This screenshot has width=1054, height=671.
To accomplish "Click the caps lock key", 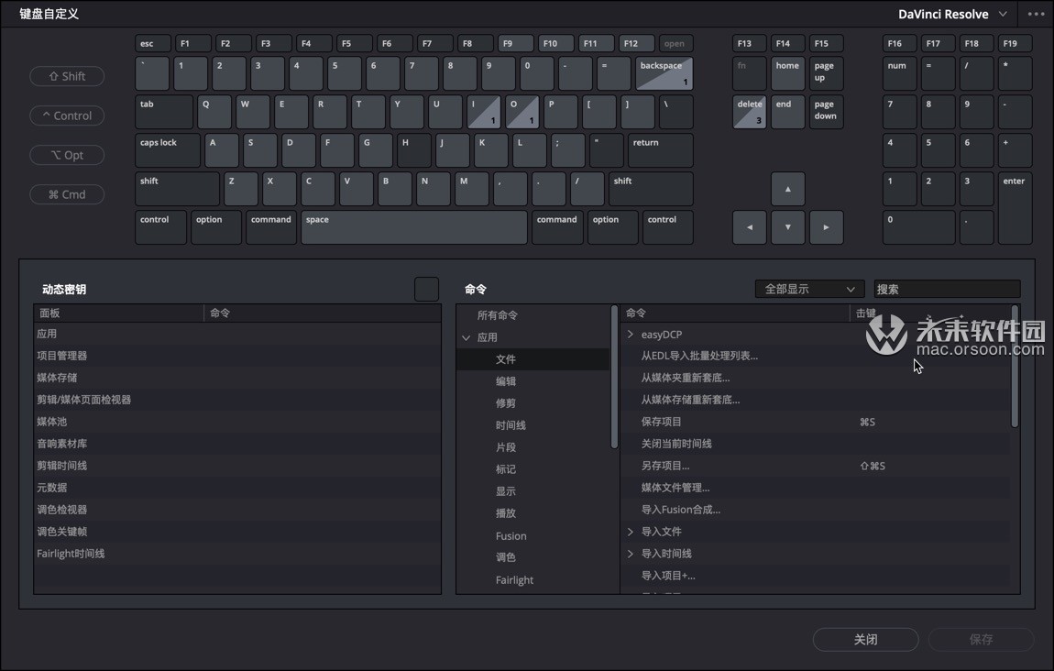I will pos(168,150).
